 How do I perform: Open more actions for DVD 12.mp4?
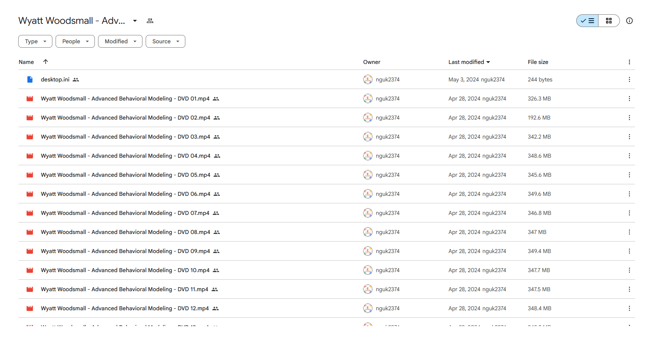[x=629, y=308]
